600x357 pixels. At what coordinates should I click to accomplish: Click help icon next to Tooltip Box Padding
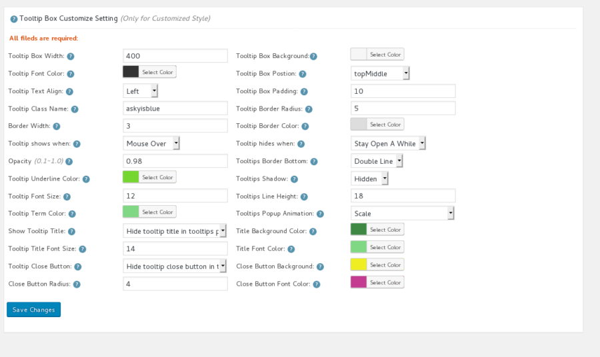tap(304, 91)
